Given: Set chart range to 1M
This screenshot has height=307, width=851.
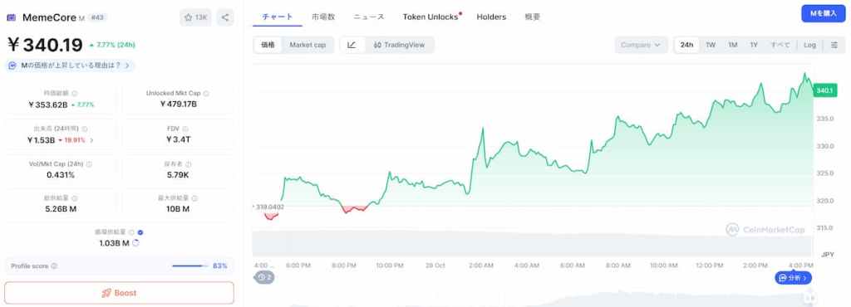Looking at the screenshot, I should point(733,45).
